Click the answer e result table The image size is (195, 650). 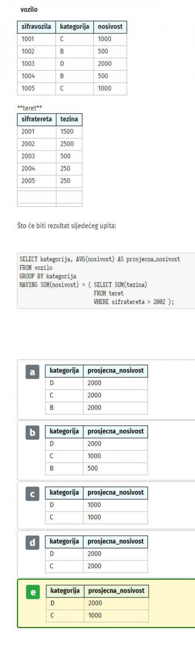click(97, 603)
